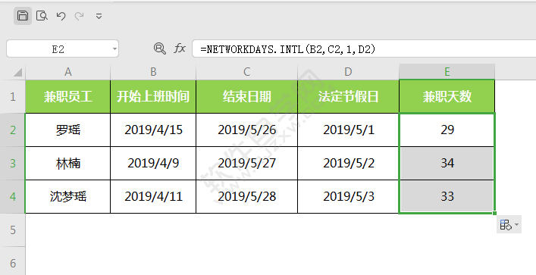The image size is (536, 275).
Task: Click the Name Box showing E2
Action: pos(63,48)
